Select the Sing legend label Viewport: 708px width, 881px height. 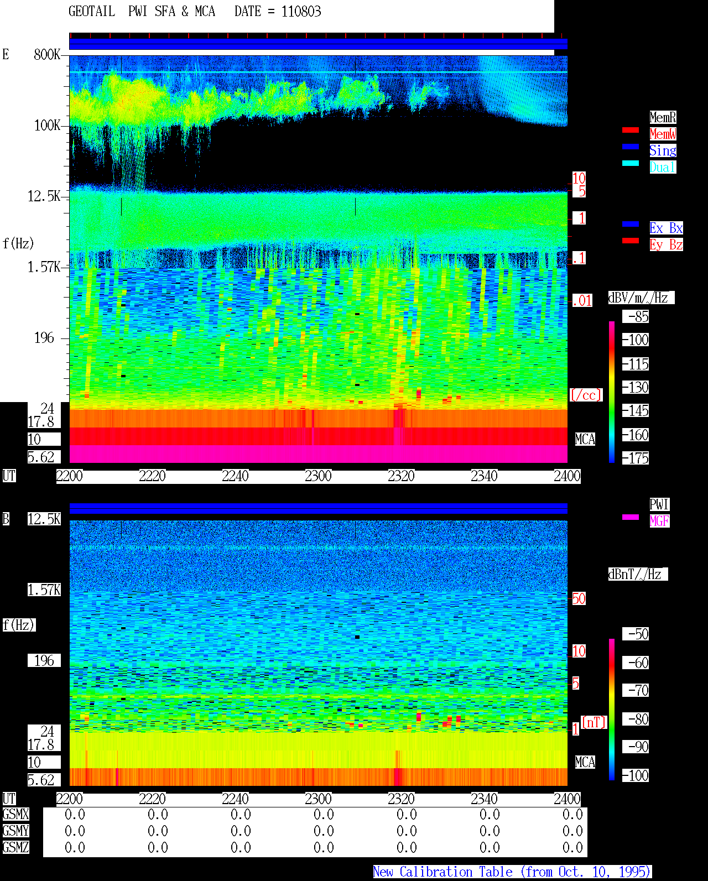[663, 150]
